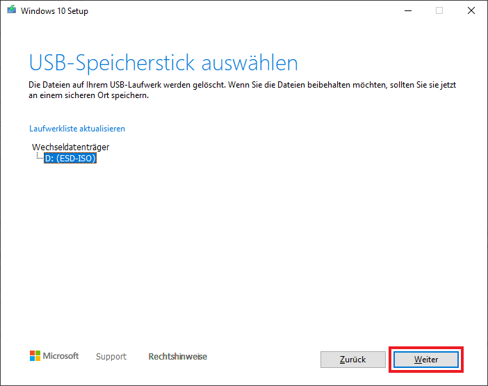Viewport: 488px width, 386px height.
Task: Click the empty title bar area beside the title
Action: coord(243,10)
